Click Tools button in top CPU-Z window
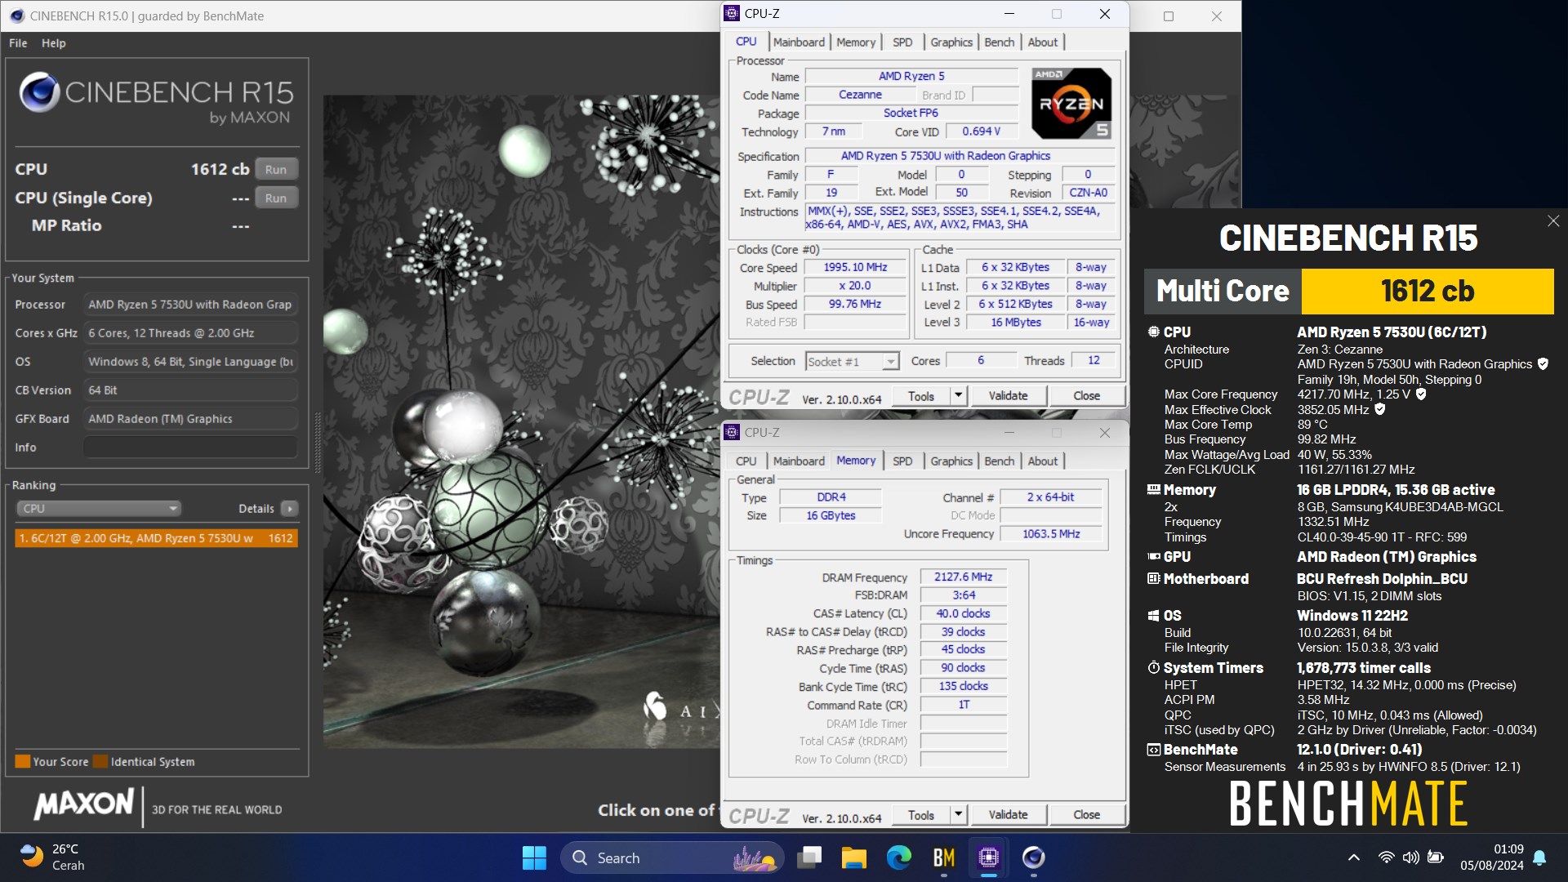This screenshot has width=1568, height=882. tap(920, 396)
